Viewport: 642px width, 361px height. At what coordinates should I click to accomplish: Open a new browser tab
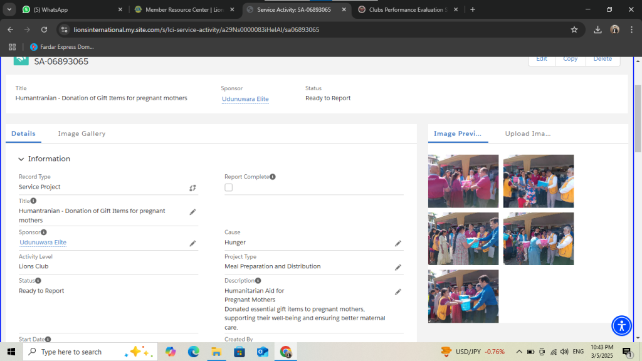click(473, 9)
